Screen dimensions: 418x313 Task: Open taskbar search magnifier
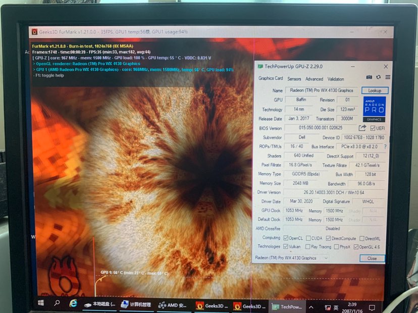coord(57,303)
